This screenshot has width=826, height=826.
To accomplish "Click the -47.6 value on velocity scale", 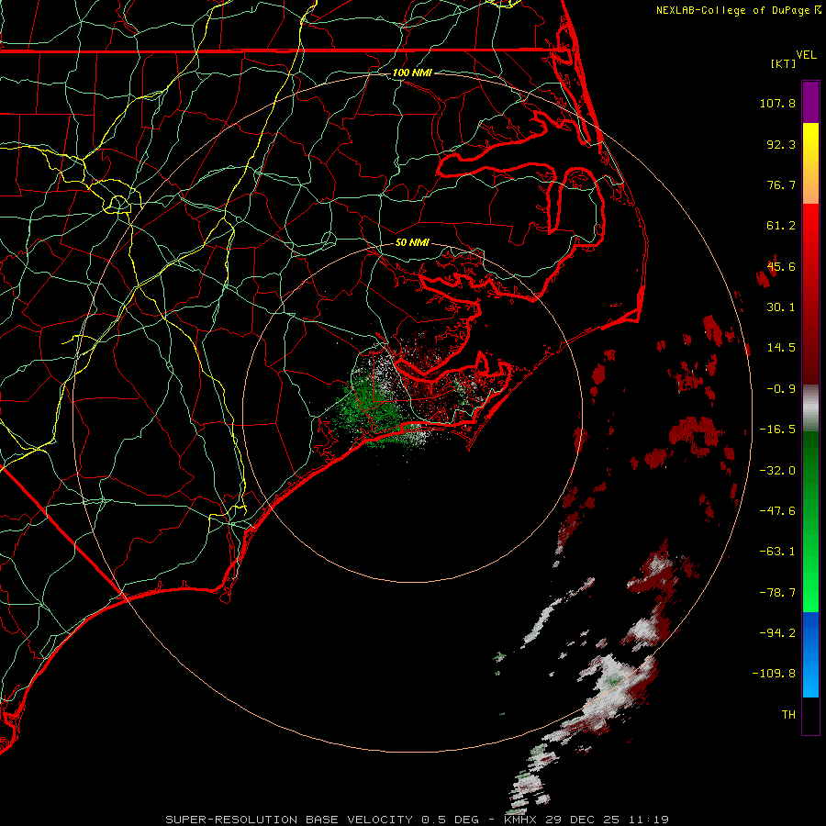I will point(777,511).
